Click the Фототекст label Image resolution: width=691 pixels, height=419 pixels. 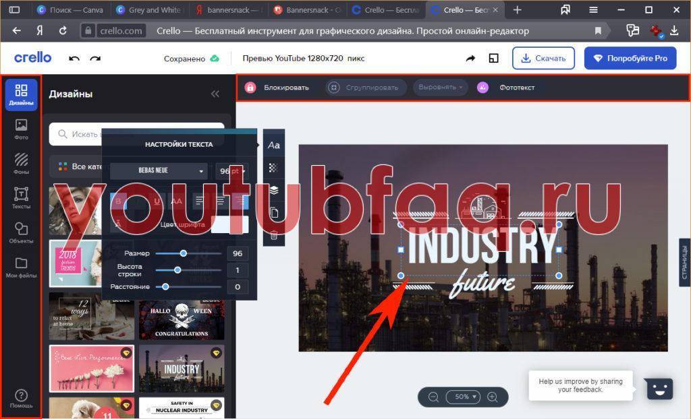click(x=517, y=87)
